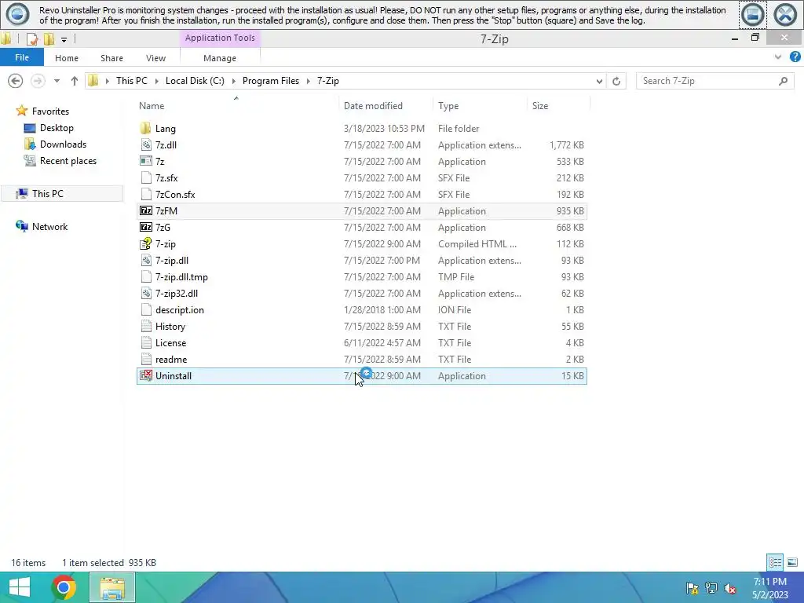
Task: Select Favorites in navigation pane
Action: [x=50, y=111]
